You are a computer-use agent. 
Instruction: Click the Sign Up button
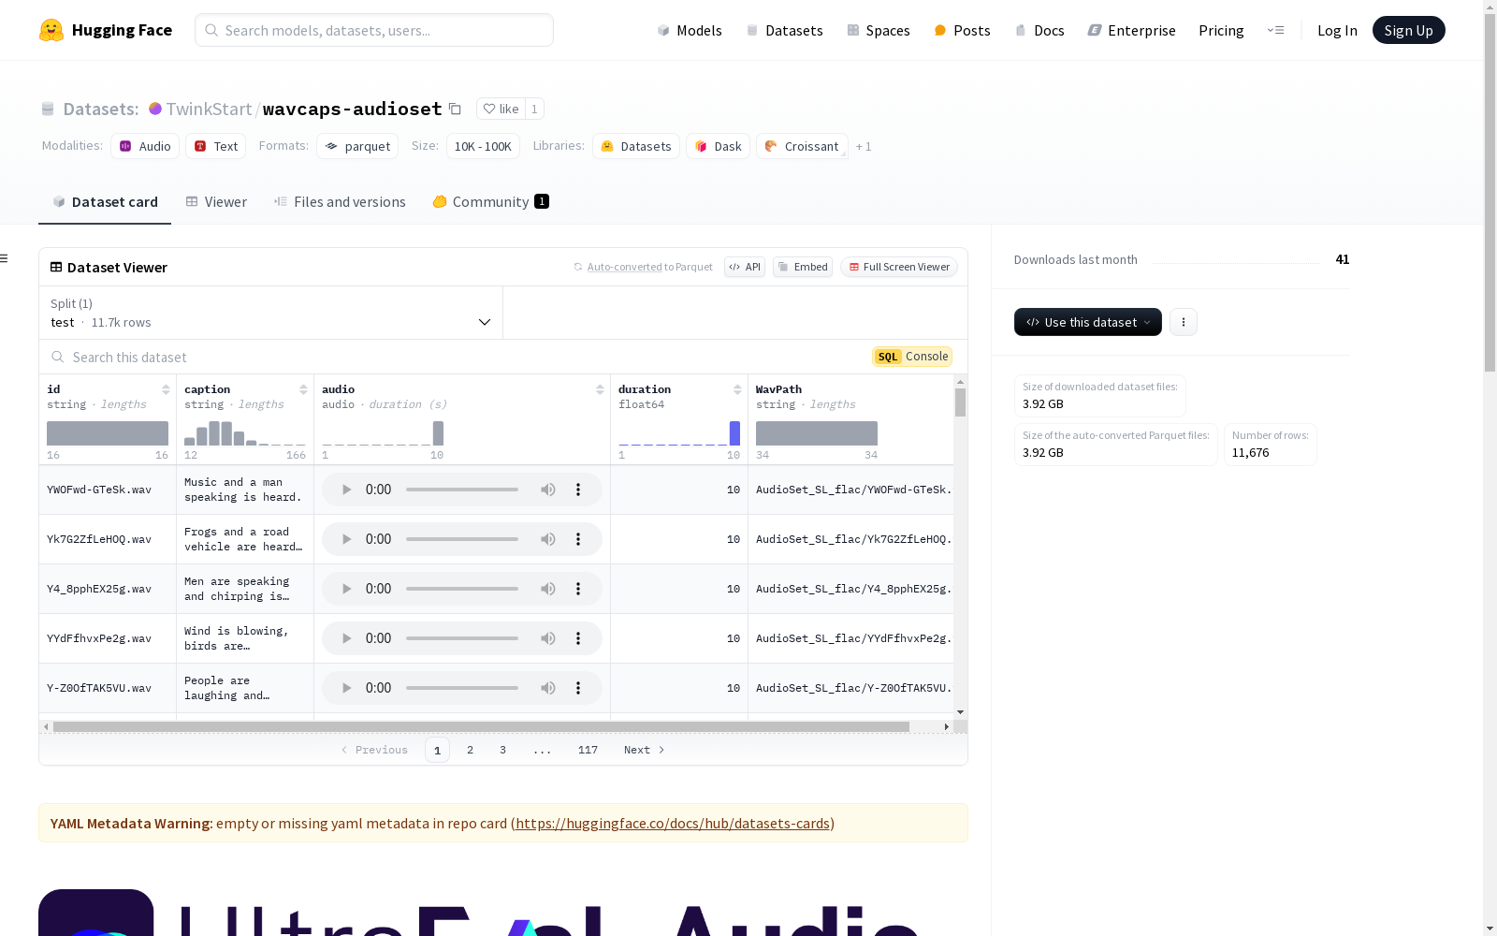tap(1409, 30)
